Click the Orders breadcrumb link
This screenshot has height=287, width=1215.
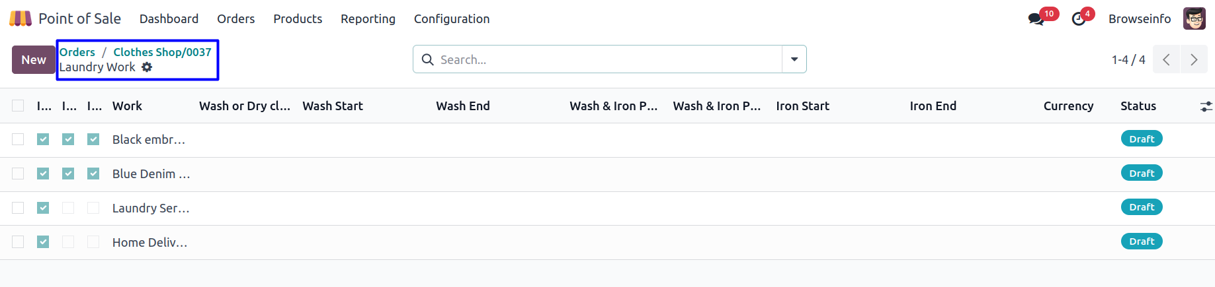pyautogui.click(x=77, y=52)
